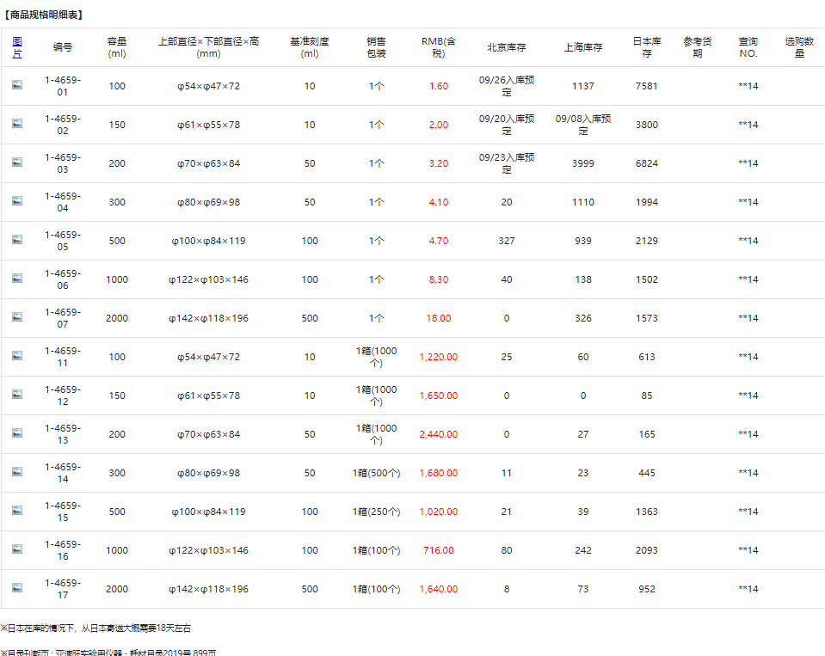Click the 北京库存 column header
This screenshot has width=825, height=656.
coord(506,47)
